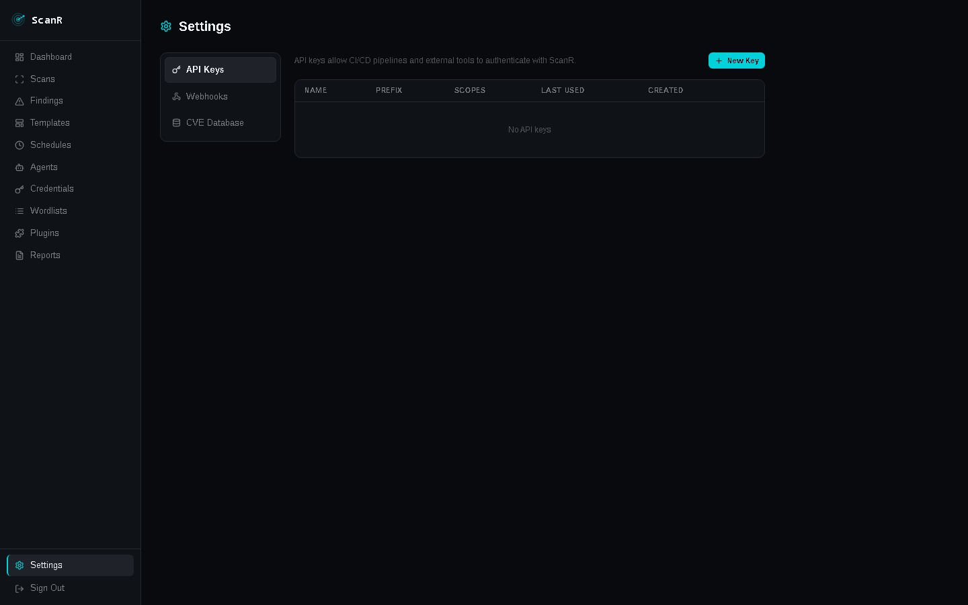The width and height of the screenshot is (968, 605).
Task: Go to the Reports page
Action: pos(71,255)
